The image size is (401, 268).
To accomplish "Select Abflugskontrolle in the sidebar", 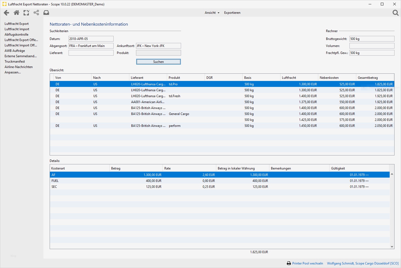I will (x=16, y=35).
